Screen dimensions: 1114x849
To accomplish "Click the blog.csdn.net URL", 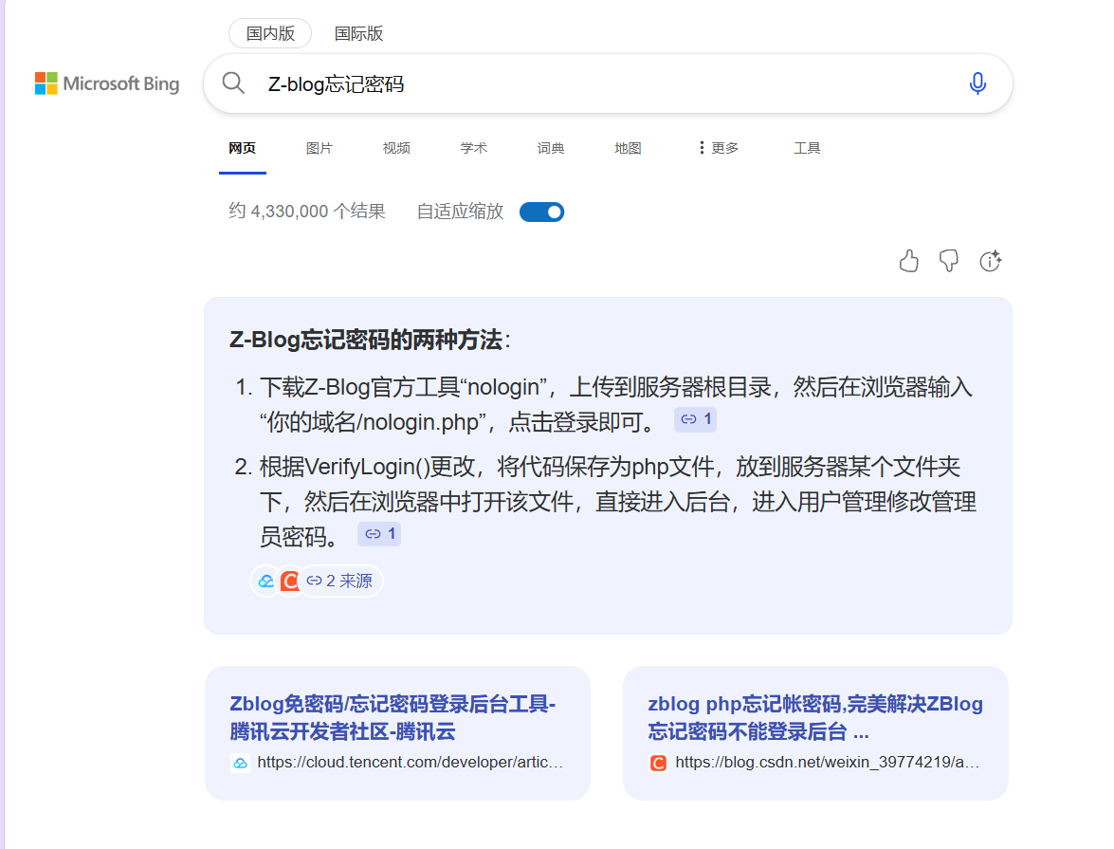I will (x=828, y=763).
